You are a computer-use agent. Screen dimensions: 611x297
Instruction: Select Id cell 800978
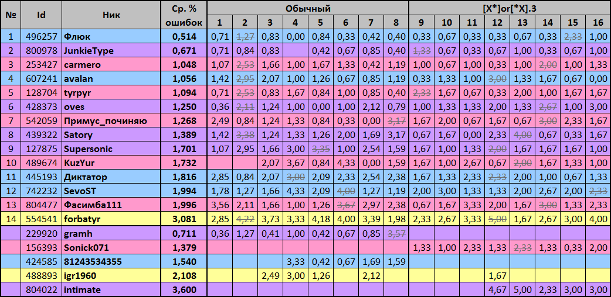pos(41,51)
